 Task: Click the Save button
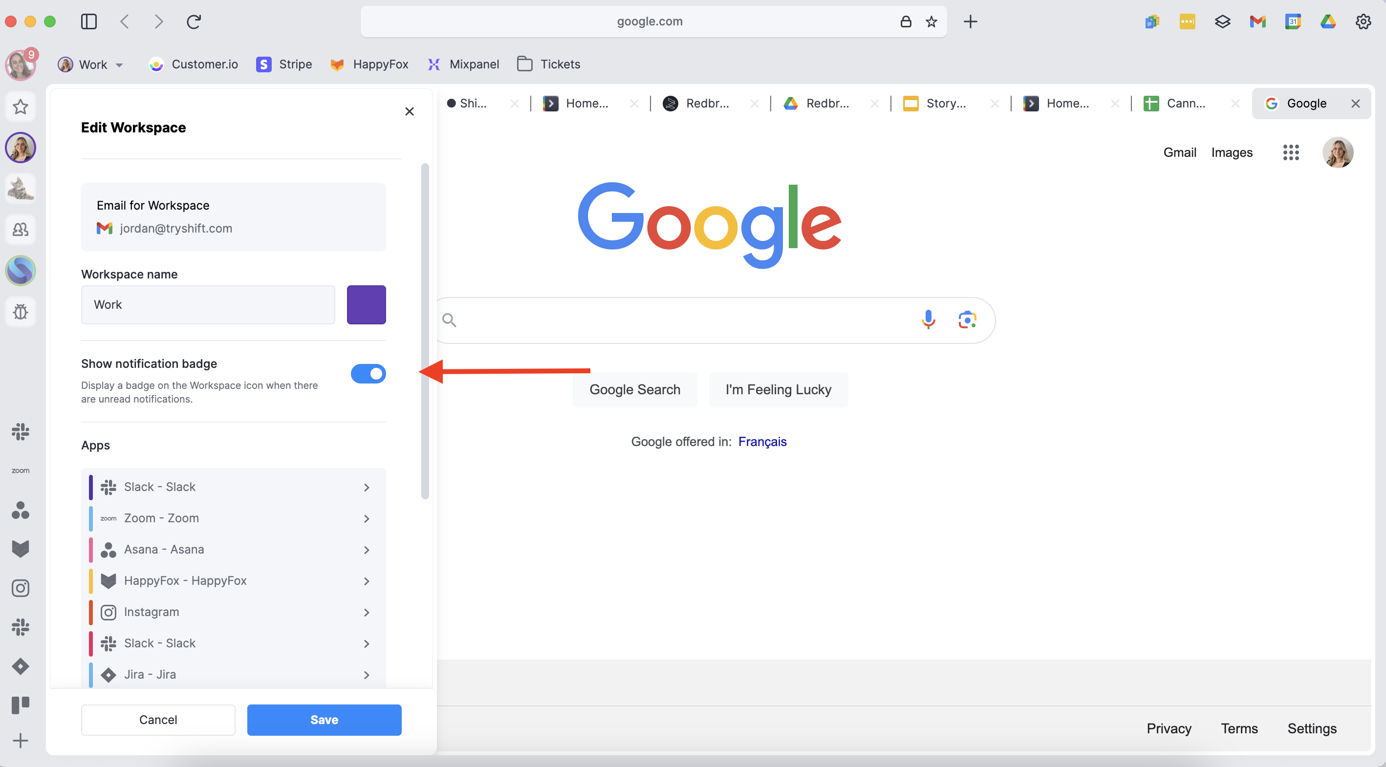[x=324, y=720]
